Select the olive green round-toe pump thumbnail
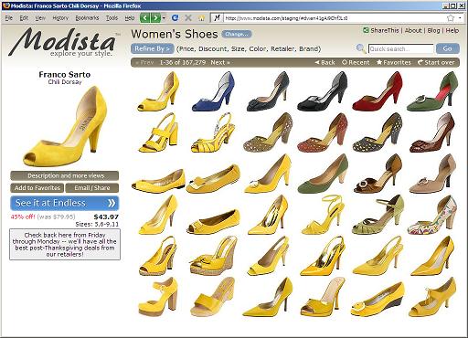Screen dimensions: 468x338 coord(323,174)
